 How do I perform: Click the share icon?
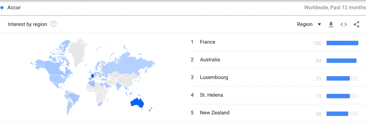click(356, 24)
